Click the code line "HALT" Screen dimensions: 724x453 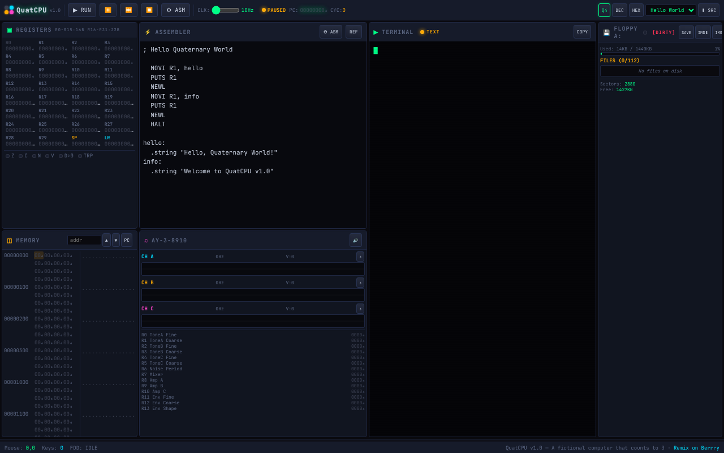tap(158, 125)
